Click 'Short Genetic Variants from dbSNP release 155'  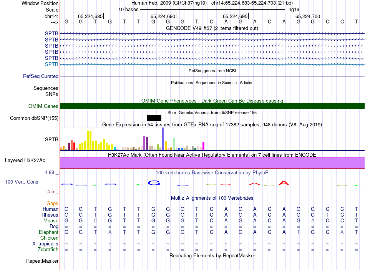click(212, 113)
